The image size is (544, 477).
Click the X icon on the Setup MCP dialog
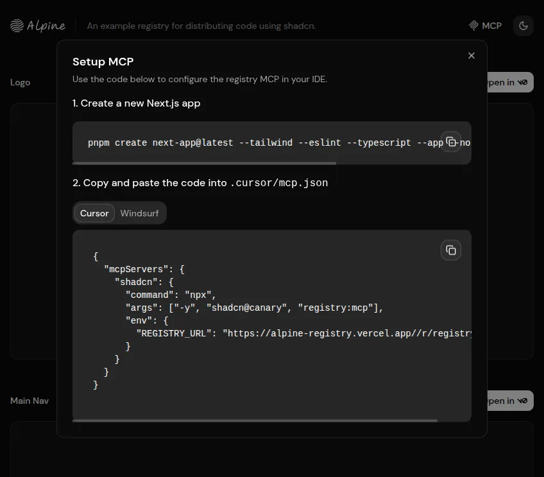click(x=472, y=55)
